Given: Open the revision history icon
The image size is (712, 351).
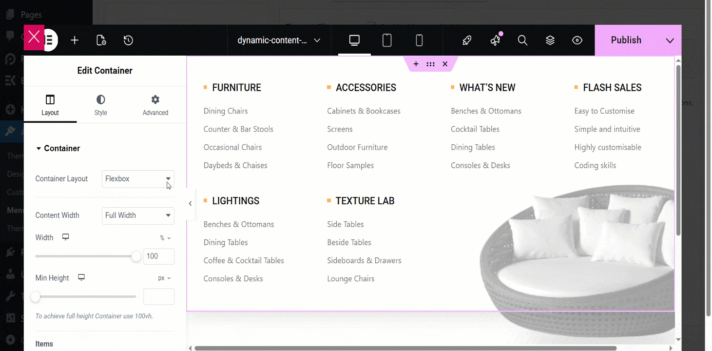Looking at the screenshot, I should click(x=128, y=40).
